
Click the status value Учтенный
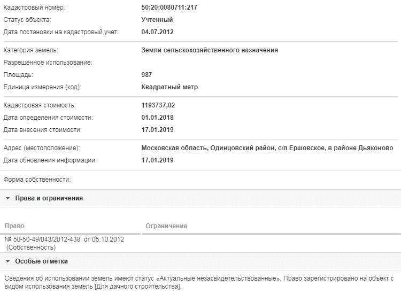(x=157, y=20)
